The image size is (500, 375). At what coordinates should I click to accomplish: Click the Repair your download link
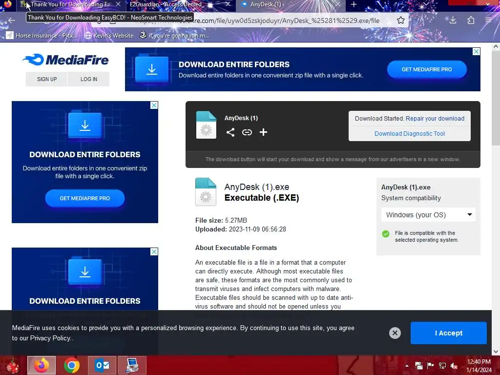click(x=435, y=118)
